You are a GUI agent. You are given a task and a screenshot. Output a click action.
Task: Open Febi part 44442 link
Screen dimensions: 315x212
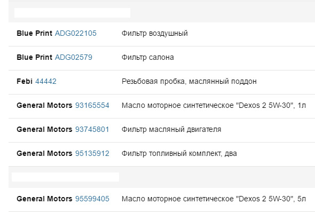[x=46, y=81]
